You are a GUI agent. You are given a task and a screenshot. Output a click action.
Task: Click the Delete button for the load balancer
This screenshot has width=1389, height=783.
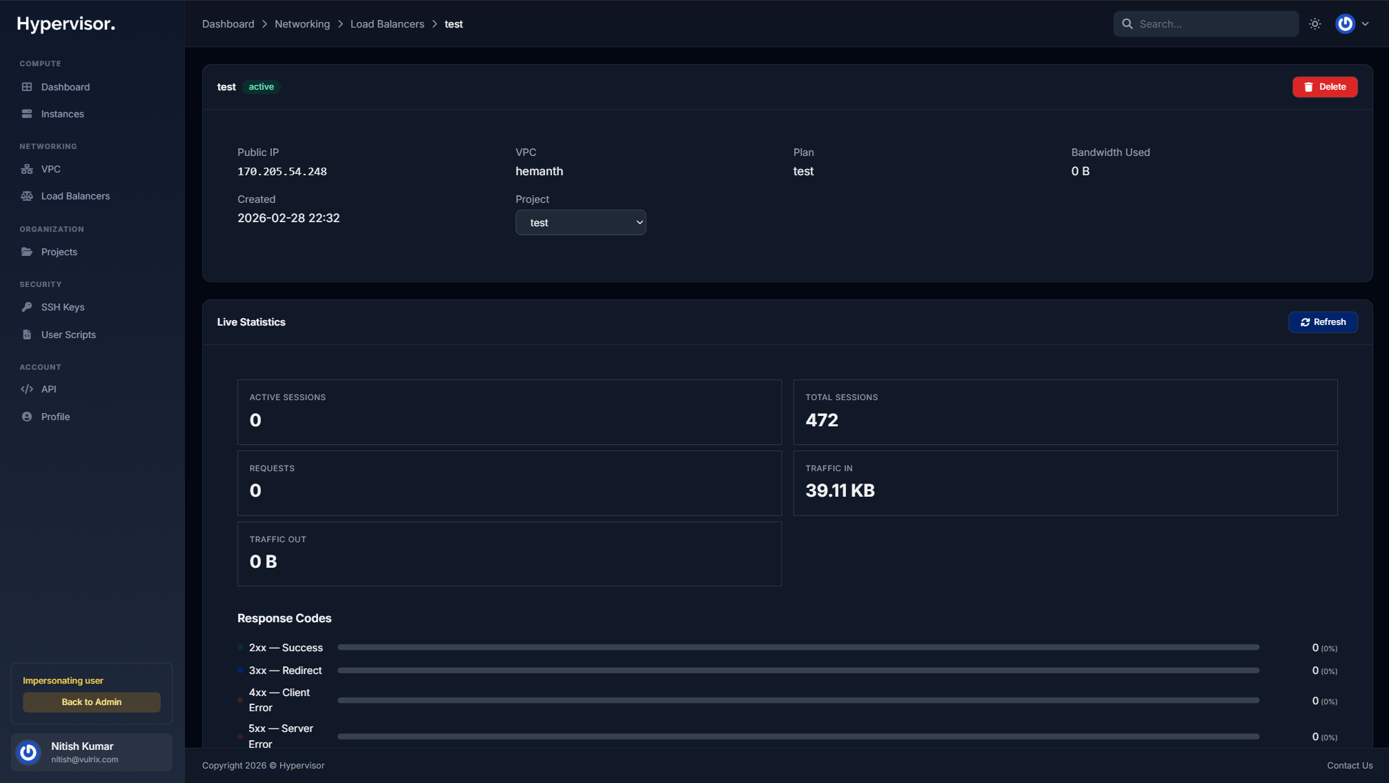pyautogui.click(x=1325, y=86)
